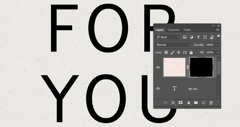
Task: Create new fill or adjustment layer
Action: (188, 103)
